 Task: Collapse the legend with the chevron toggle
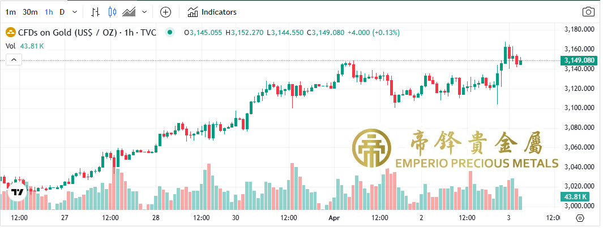coord(14,59)
